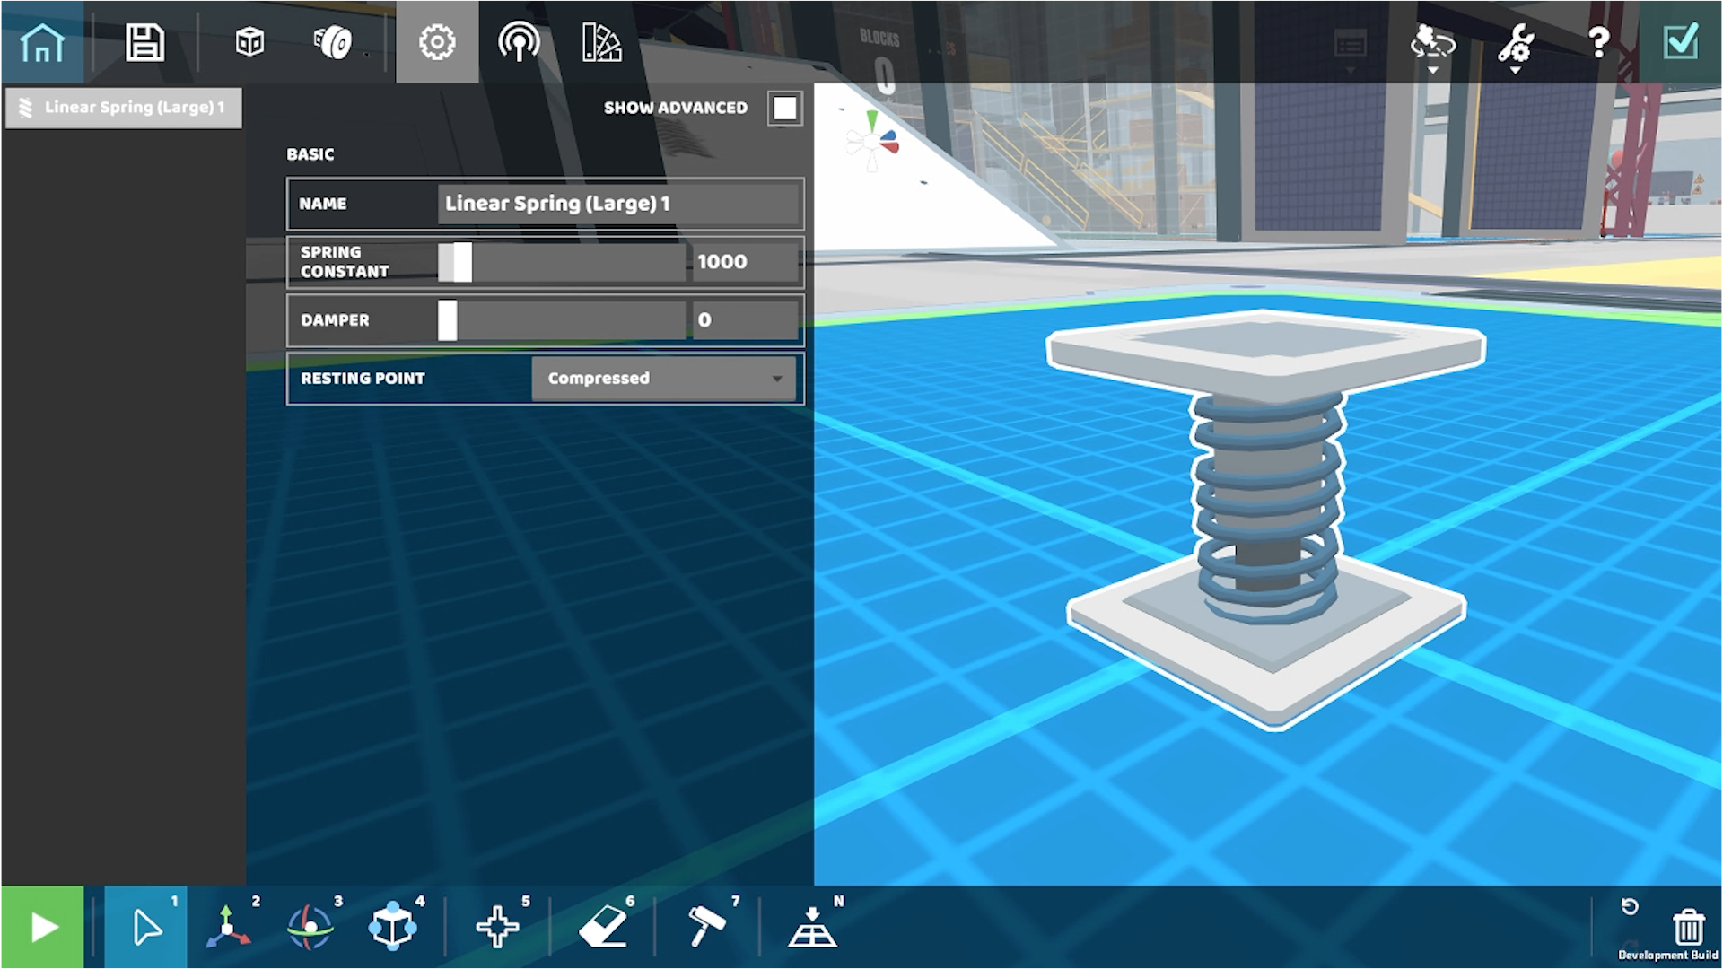Image resolution: width=1723 pixels, height=969 pixels.
Task: Open the Blocks cube menu
Action: click(249, 42)
